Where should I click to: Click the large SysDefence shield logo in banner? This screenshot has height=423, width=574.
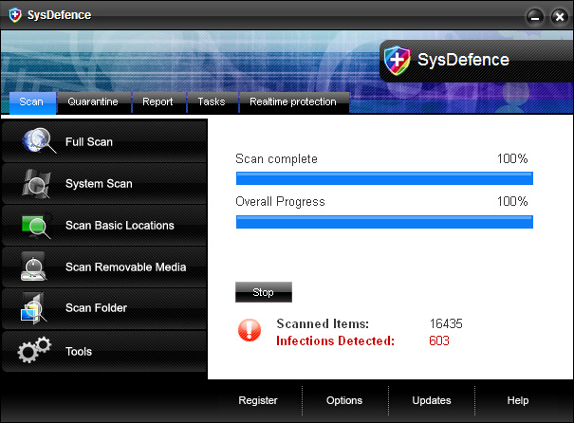pyautogui.click(x=397, y=61)
